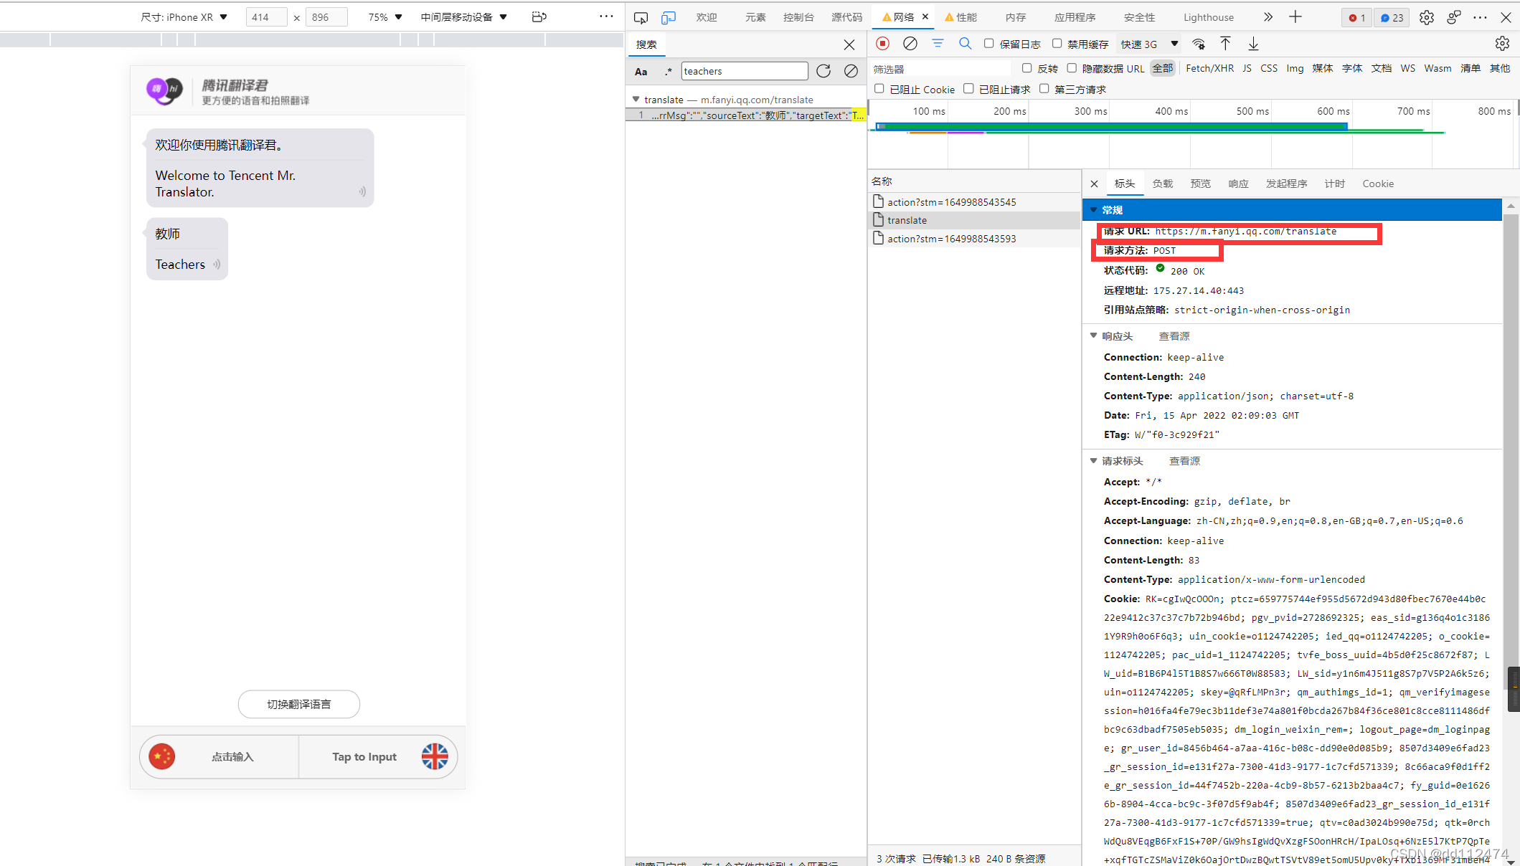
Task: Check blocked requests checkbox
Action: (969, 89)
